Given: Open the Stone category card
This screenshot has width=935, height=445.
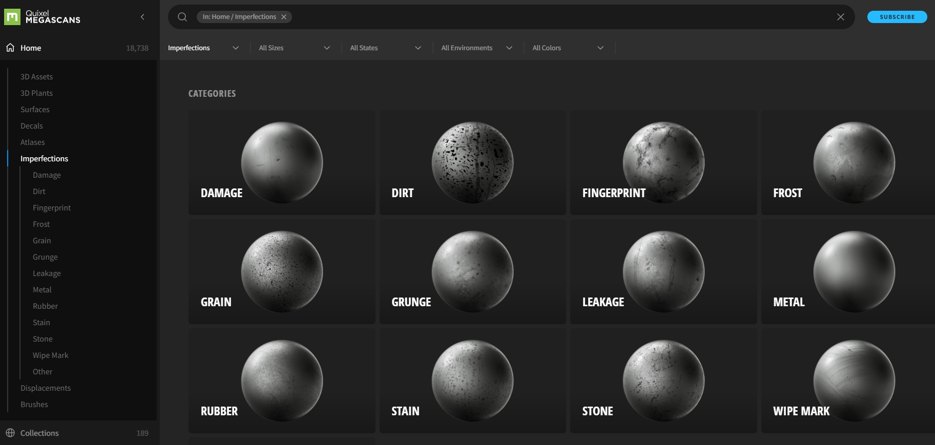Looking at the screenshot, I should coord(663,380).
